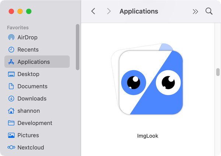Expand the toolbar overflow double-chevron menu
Screen dimensions: 221x156
tap(195, 11)
